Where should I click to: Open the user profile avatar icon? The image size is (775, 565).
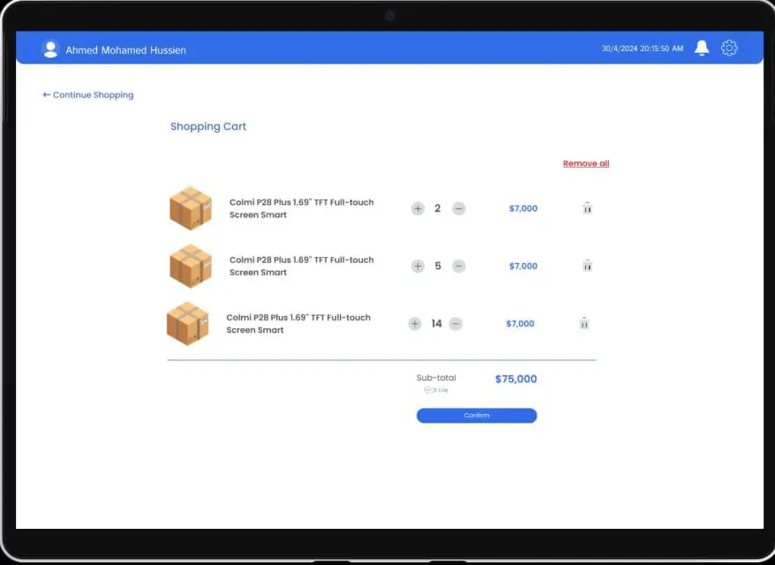click(x=50, y=49)
